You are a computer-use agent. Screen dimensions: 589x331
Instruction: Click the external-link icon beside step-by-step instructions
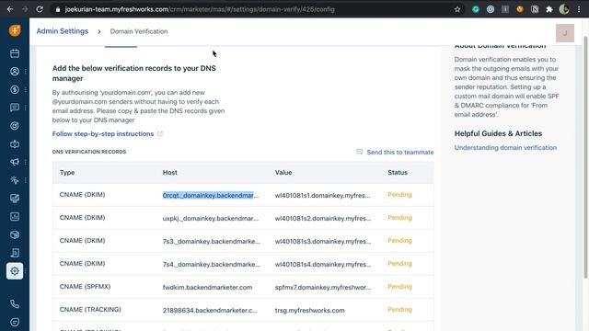[160, 133]
